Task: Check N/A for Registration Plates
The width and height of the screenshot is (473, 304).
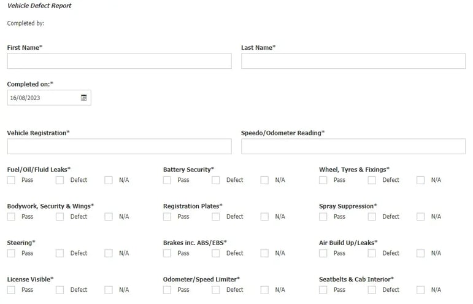Action: click(x=264, y=217)
